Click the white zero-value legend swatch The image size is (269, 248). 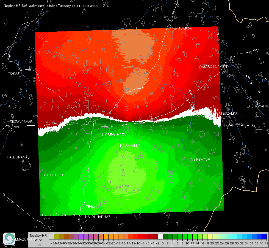point(160,237)
